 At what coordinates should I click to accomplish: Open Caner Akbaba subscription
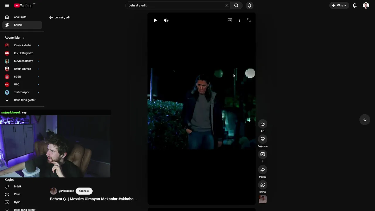[x=22, y=45]
